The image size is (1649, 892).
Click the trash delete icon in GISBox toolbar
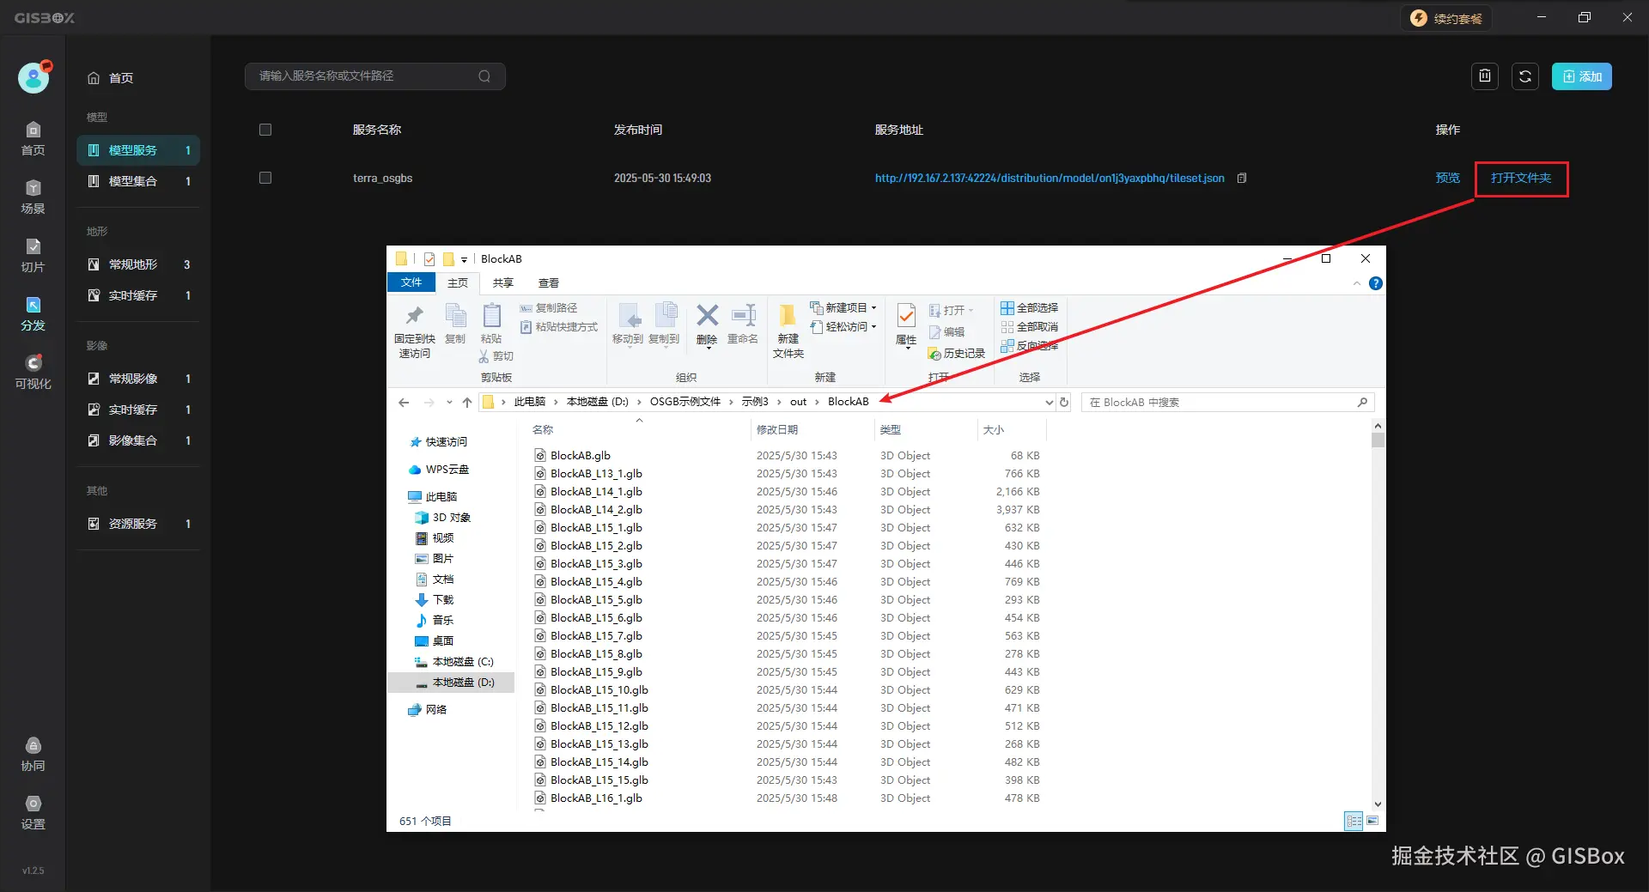(x=1484, y=76)
